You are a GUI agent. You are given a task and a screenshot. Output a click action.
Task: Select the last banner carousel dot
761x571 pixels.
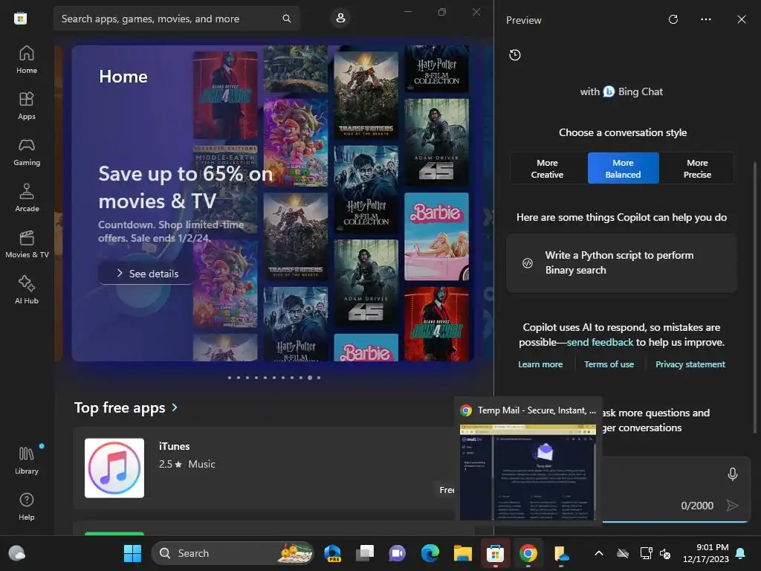coord(319,378)
